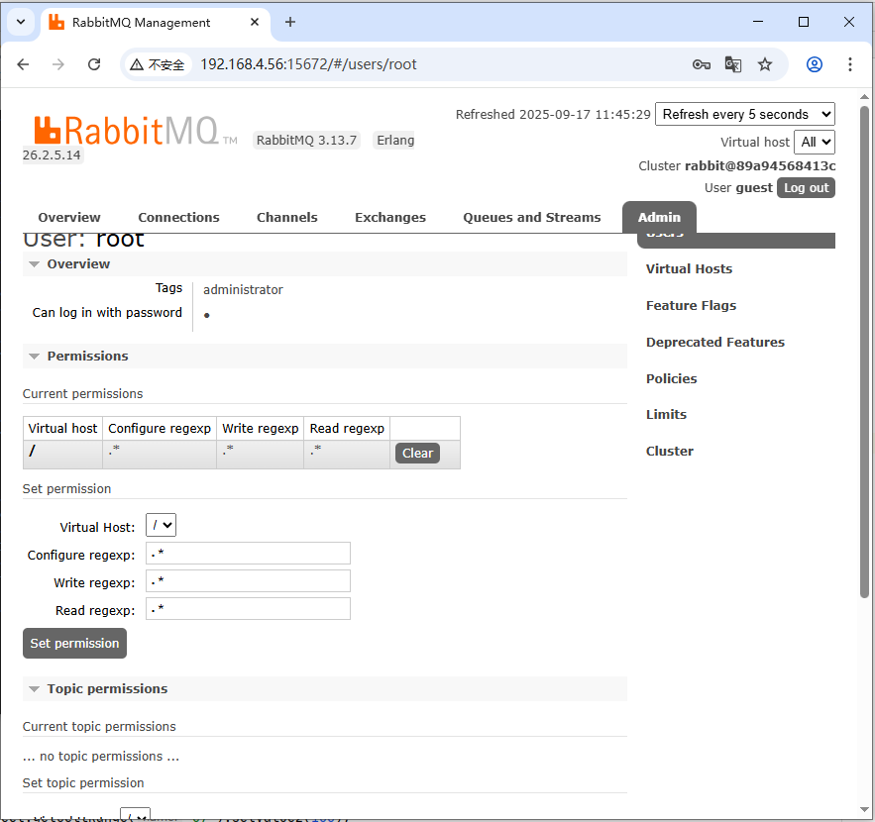Bookmark this page with star icon
Screen dimensions: 875x822
tap(765, 64)
